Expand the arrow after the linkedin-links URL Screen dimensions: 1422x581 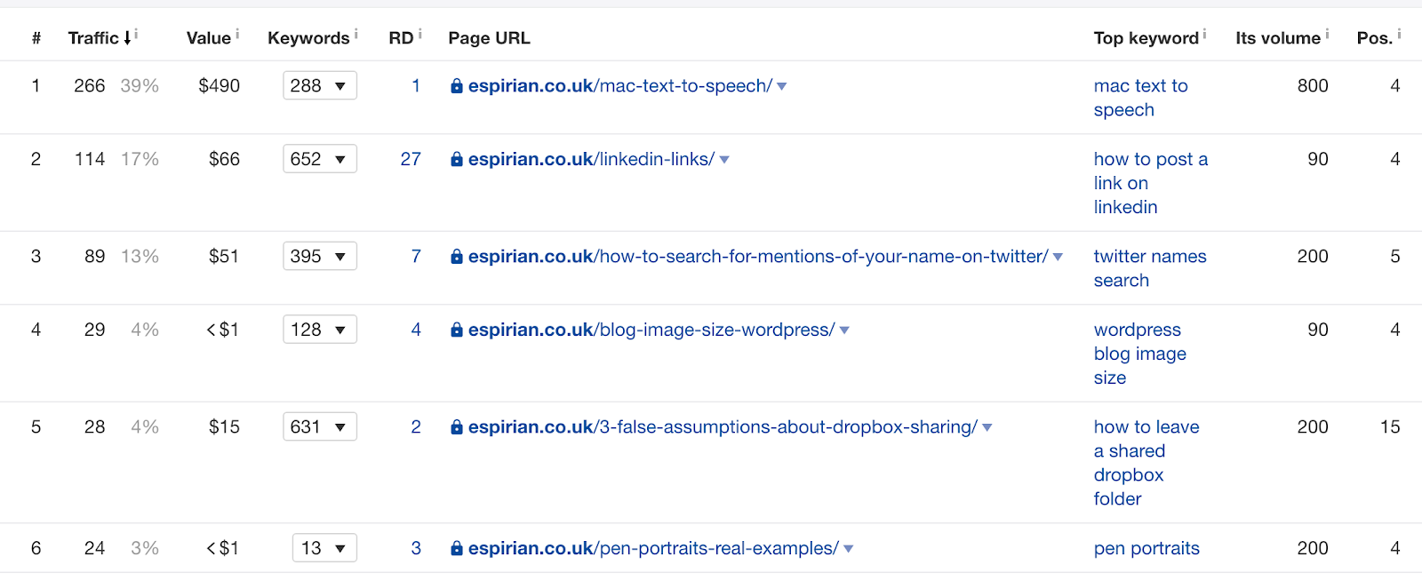(724, 160)
